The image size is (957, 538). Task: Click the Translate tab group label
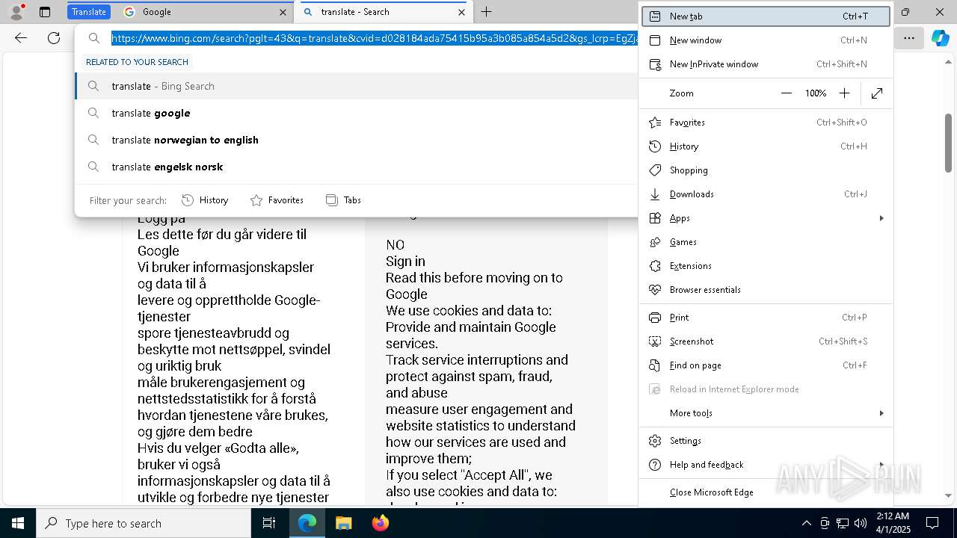tap(89, 12)
